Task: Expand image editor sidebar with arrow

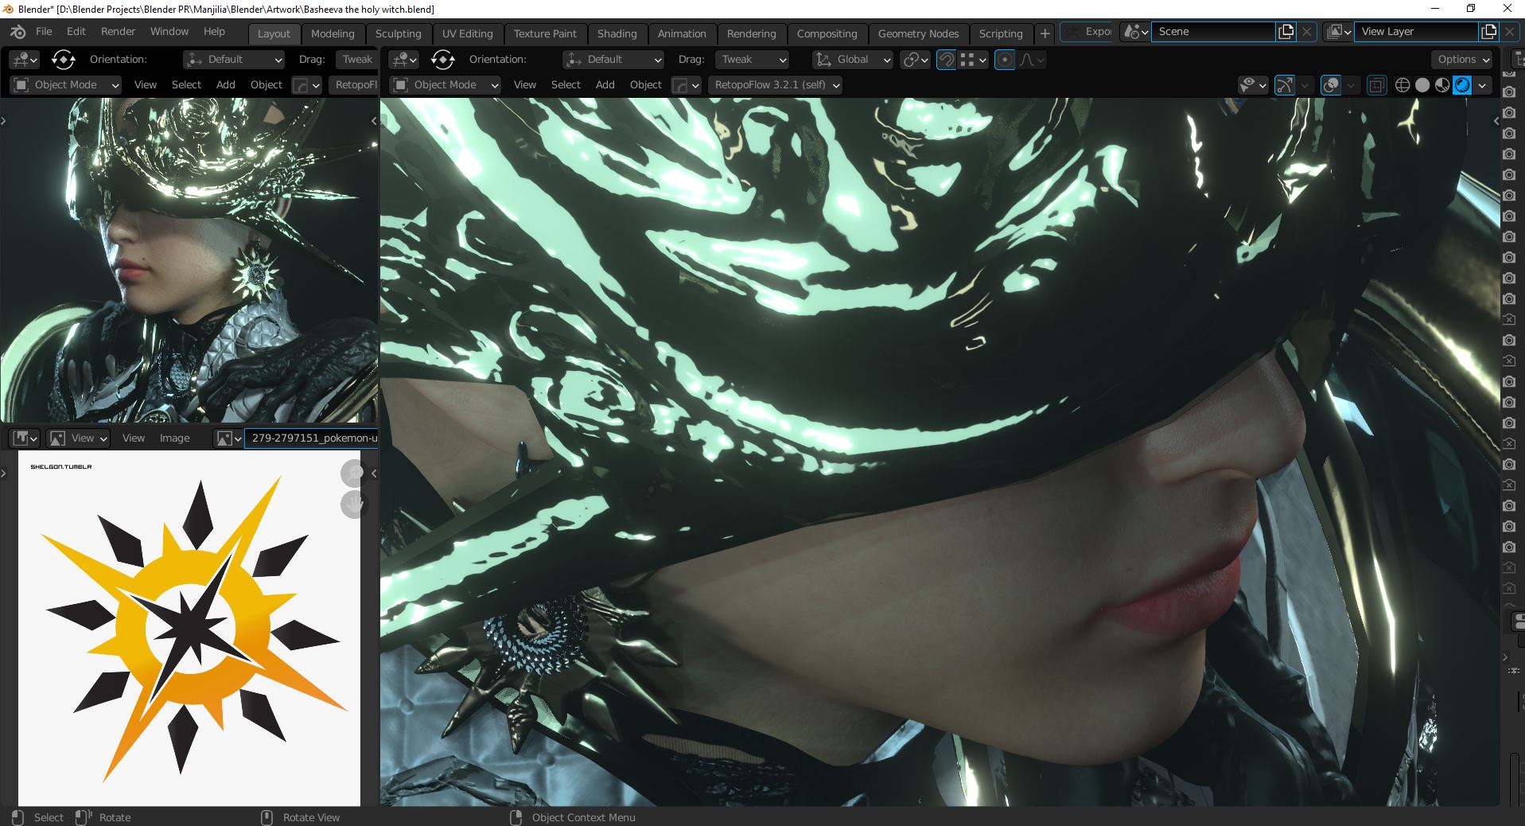Action: (374, 473)
